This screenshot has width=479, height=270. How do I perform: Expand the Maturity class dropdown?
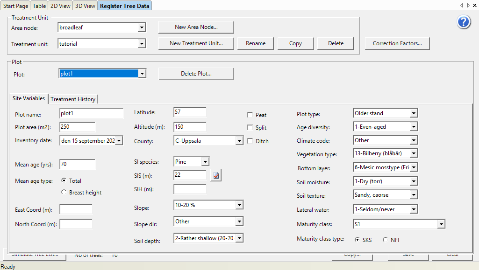pos(441,224)
